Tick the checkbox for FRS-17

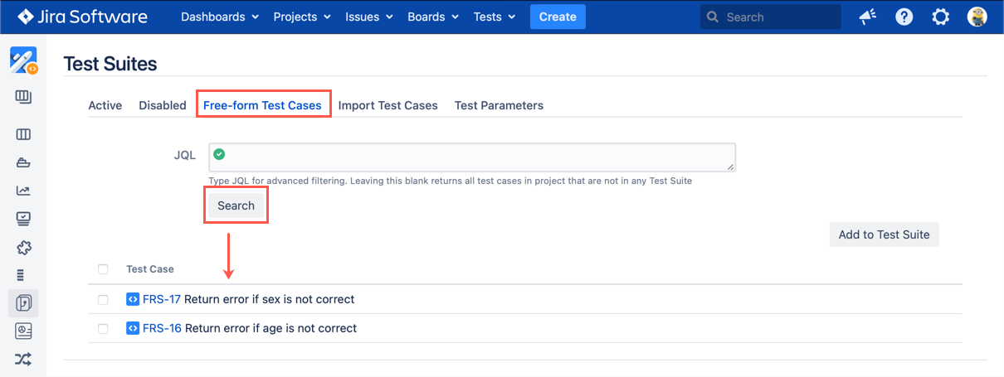point(103,299)
